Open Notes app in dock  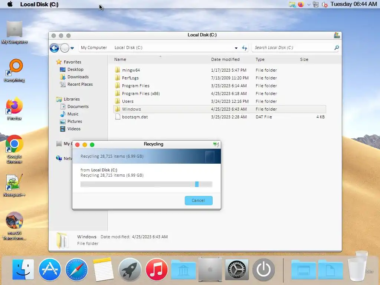(103, 269)
